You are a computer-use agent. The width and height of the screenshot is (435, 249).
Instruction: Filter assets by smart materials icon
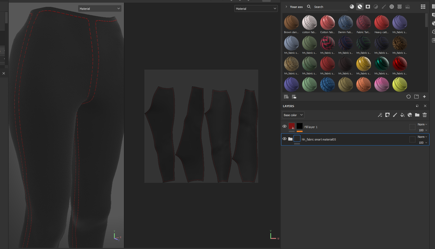point(360,7)
